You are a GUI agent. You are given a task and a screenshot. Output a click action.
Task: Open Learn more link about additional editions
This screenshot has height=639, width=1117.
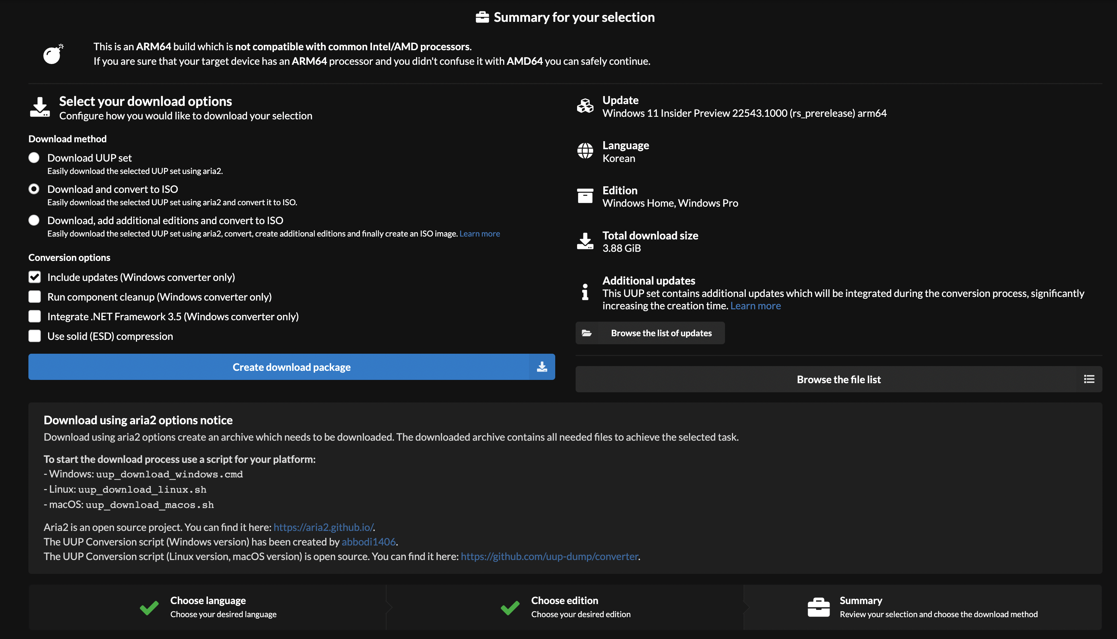pyautogui.click(x=480, y=234)
